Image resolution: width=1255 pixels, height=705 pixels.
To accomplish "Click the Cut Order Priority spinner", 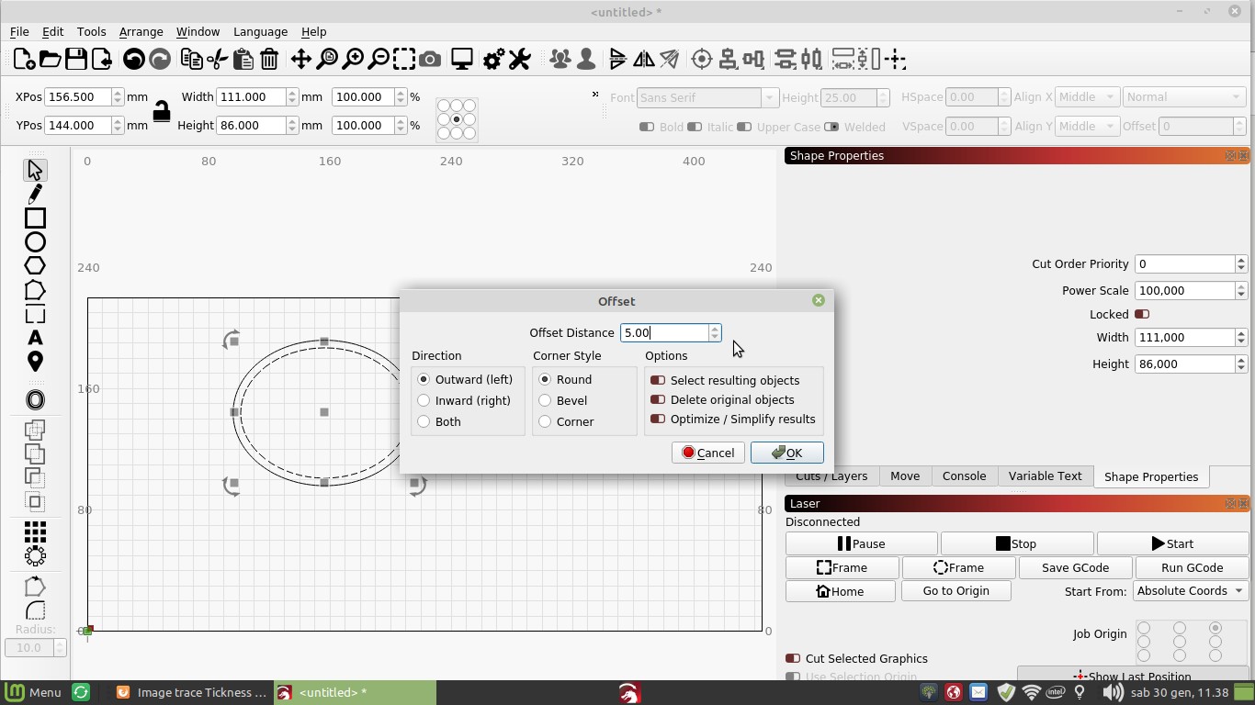I will (x=1241, y=263).
